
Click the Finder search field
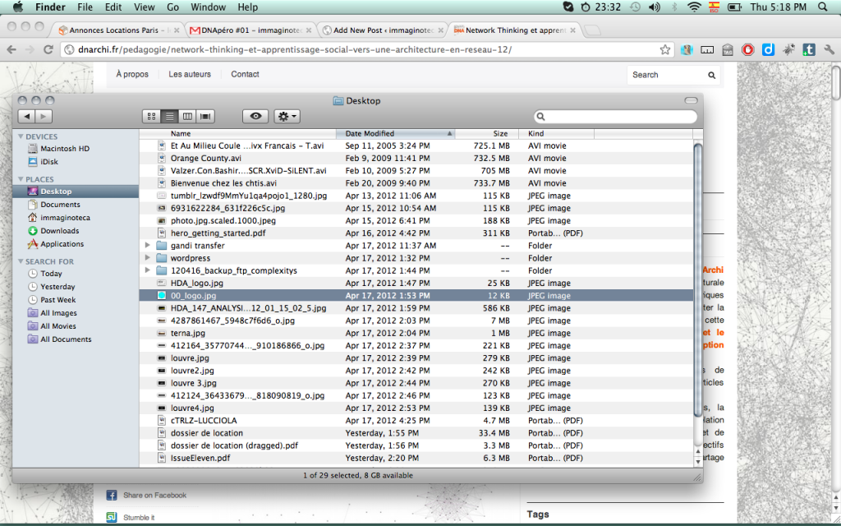point(616,117)
